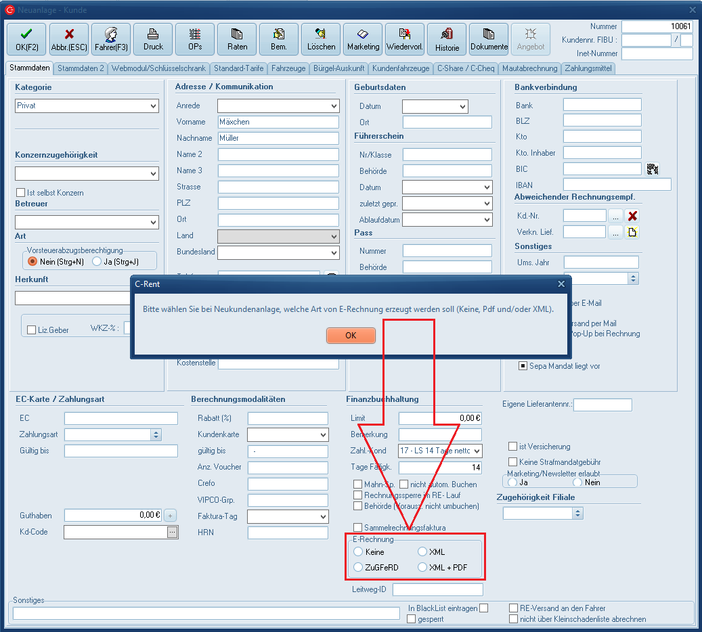Open the Historie toolbar icon

point(447,39)
